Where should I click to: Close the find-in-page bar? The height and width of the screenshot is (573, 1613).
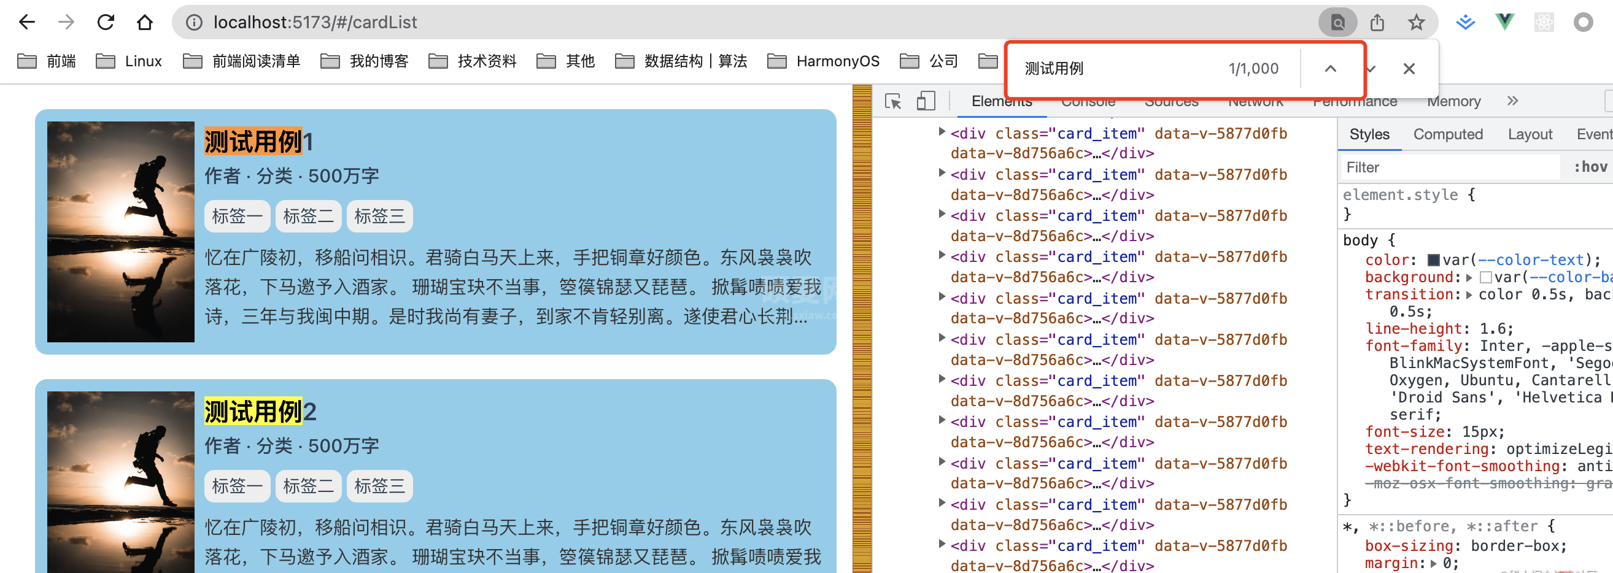tap(1408, 69)
